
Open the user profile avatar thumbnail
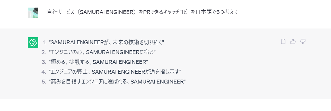coord(33,13)
